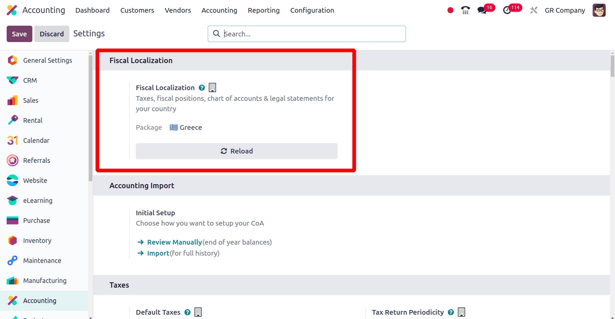
Task: Open the GR Company switcher
Action: [x=565, y=10]
